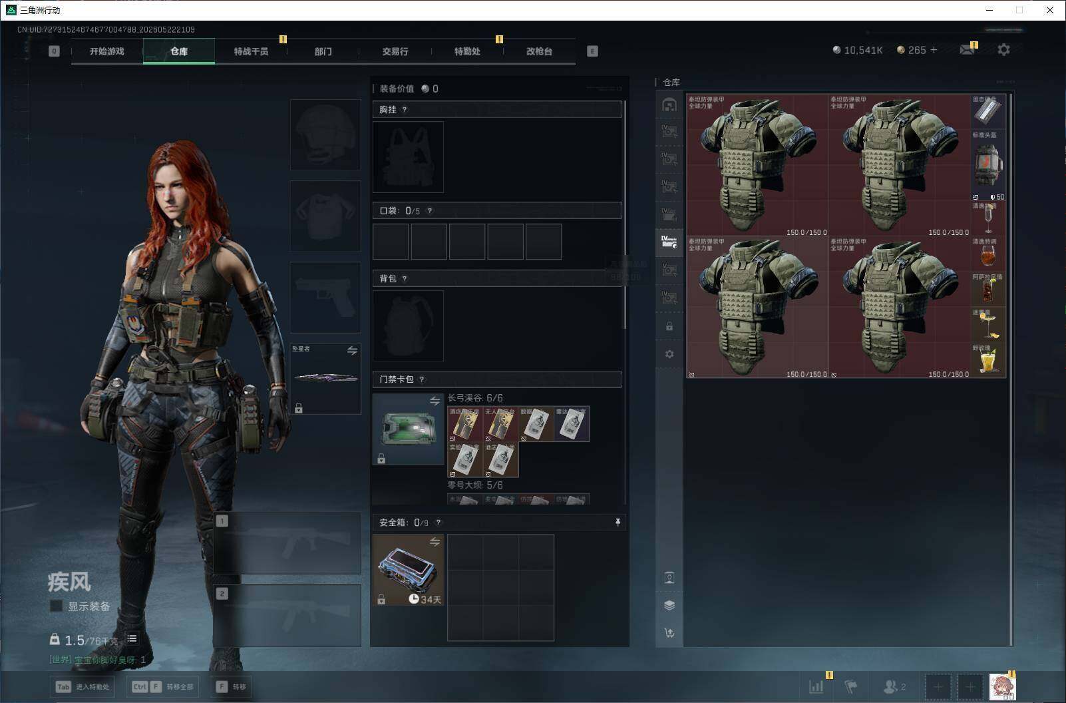
Task: Click the empty backpack slot
Action: point(409,326)
